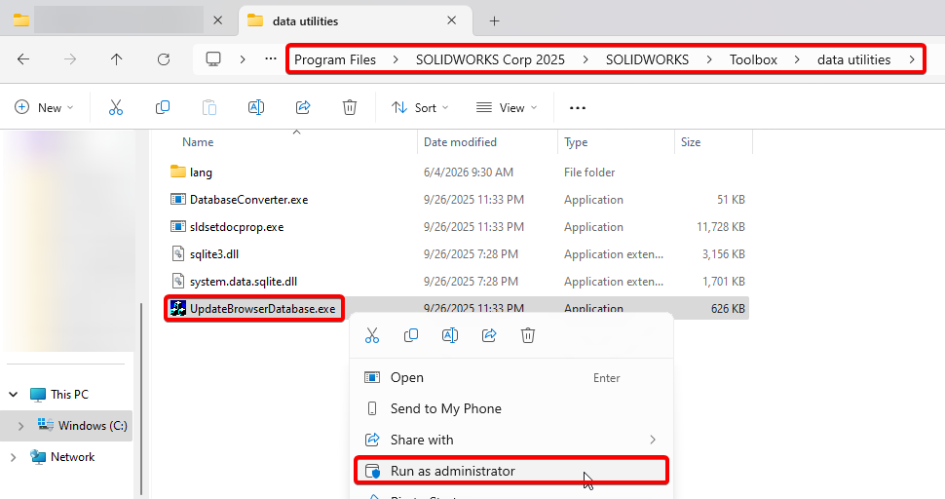The image size is (945, 499).
Task: Open the toolbar See more options menu
Action: point(578,108)
